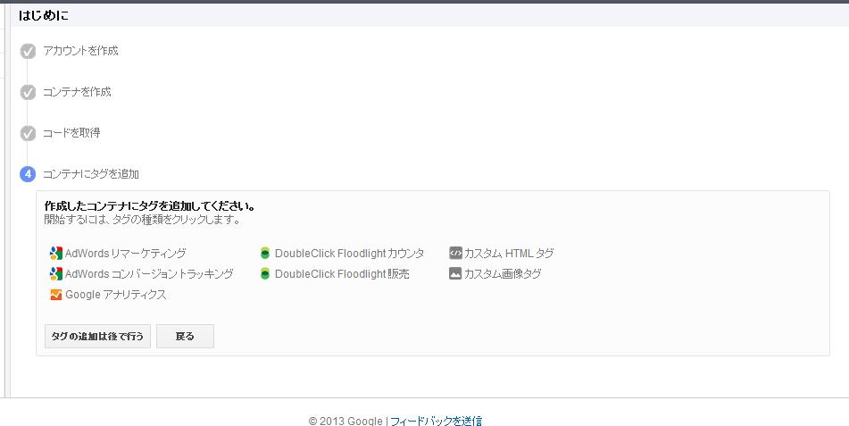Screen dimensions: 849x426
Task: Click the step 4 number circle
Action: tap(28, 174)
